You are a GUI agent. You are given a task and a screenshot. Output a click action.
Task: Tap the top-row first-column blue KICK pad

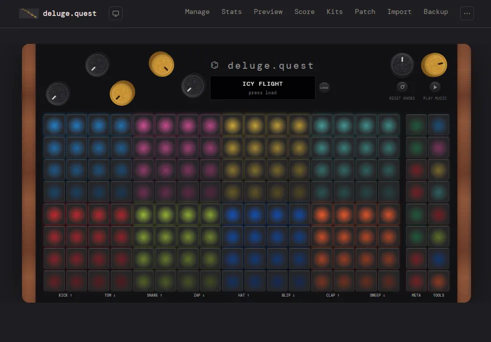pyautogui.click(x=54, y=125)
